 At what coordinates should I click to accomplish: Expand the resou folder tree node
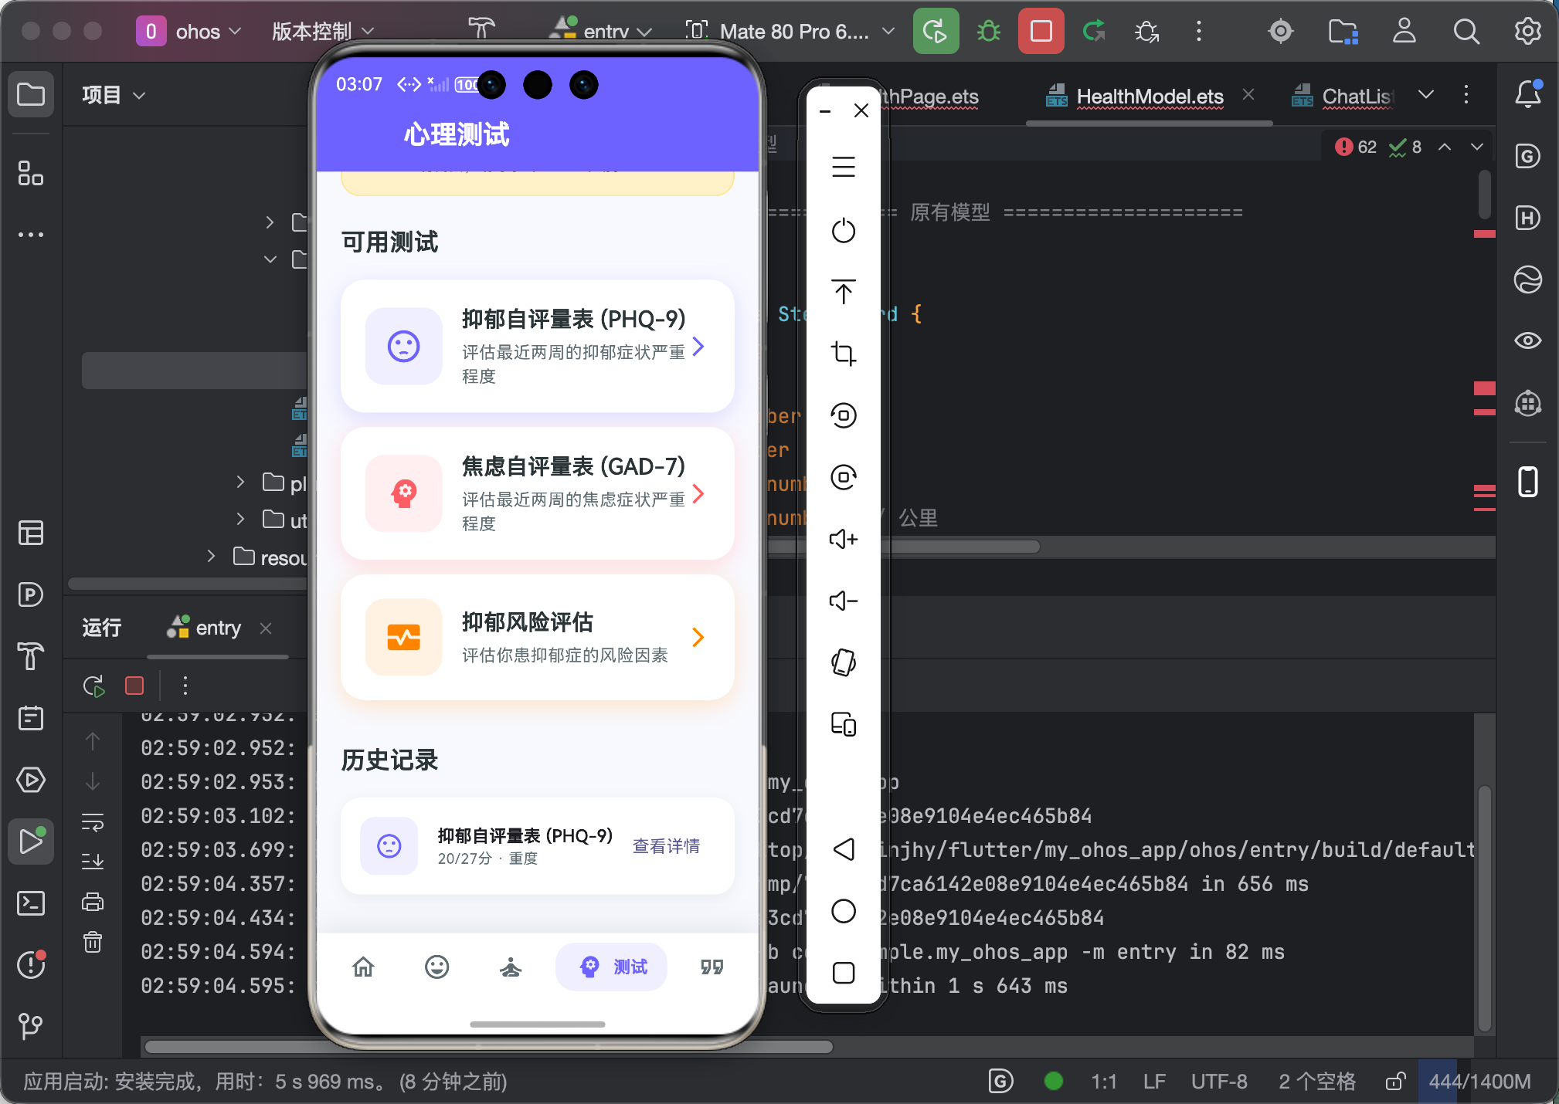pyautogui.click(x=211, y=556)
